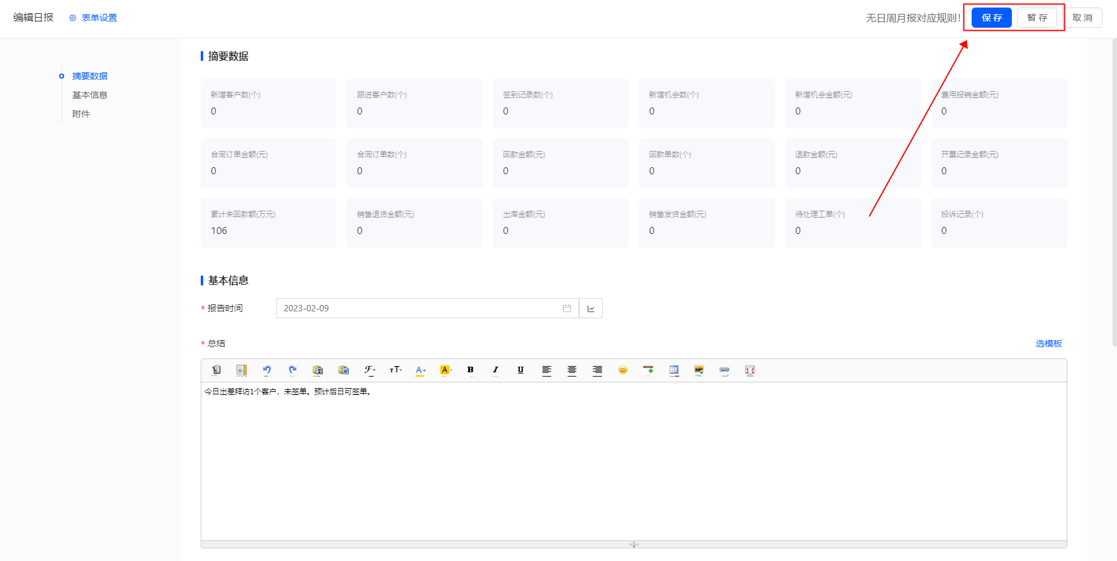Toggle italic text formatting
The height and width of the screenshot is (561, 1117).
point(495,370)
